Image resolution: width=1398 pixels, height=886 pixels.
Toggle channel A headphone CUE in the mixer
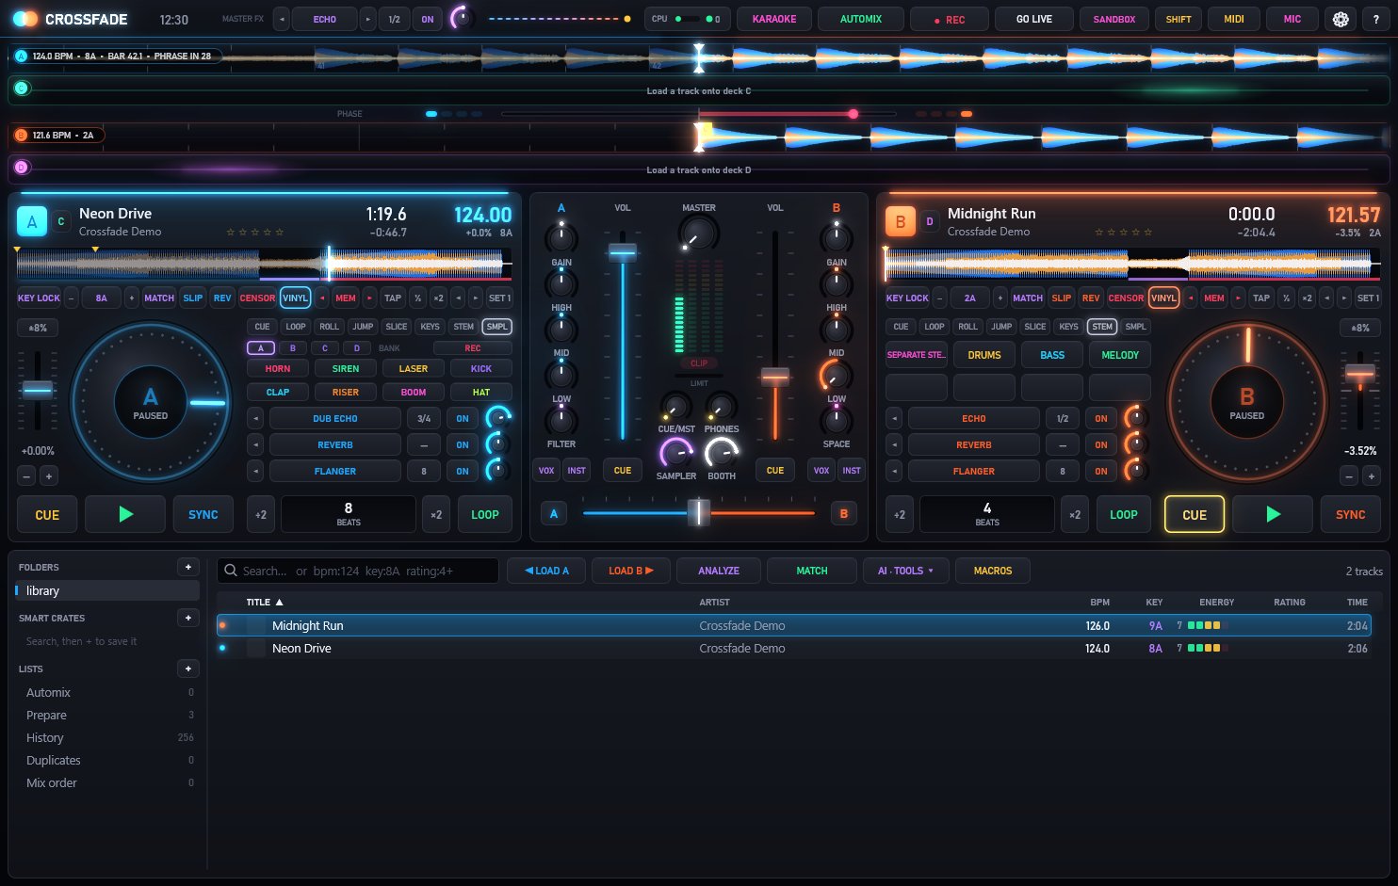click(623, 470)
